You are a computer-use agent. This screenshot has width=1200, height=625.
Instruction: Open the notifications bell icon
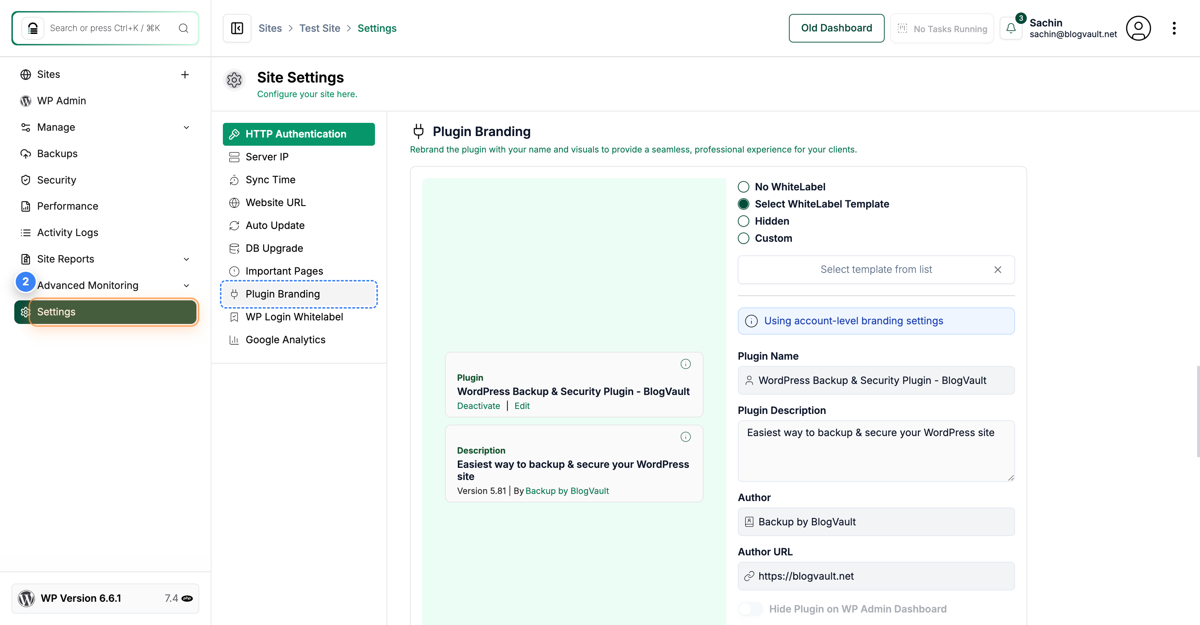coord(1011,28)
